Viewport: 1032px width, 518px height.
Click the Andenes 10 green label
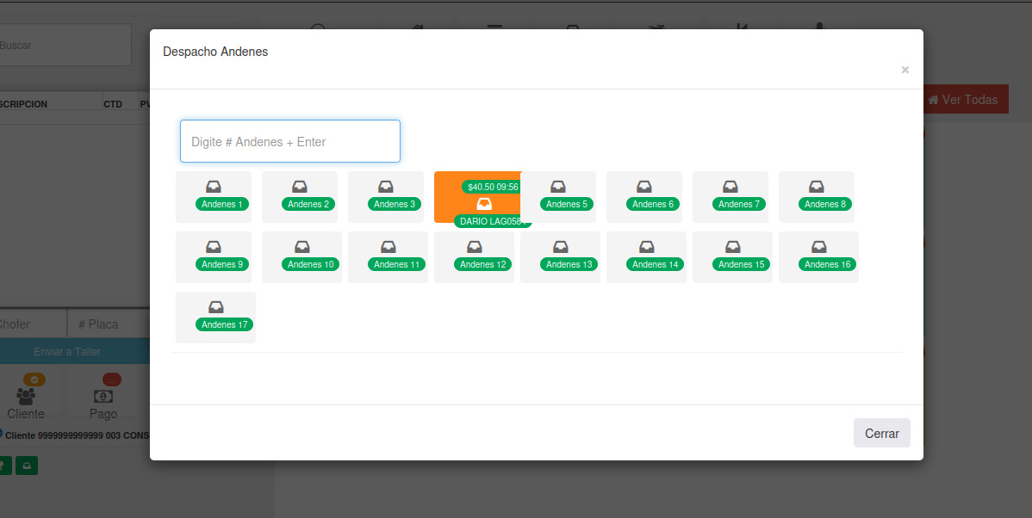(x=310, y=265)
